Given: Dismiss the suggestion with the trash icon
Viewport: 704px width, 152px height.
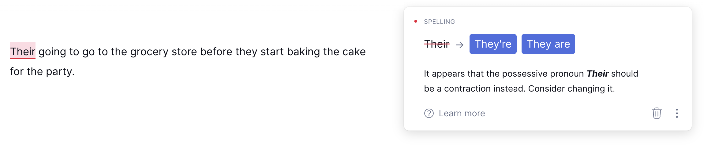Looking at the screenshot, I should [x=657, y=113].
